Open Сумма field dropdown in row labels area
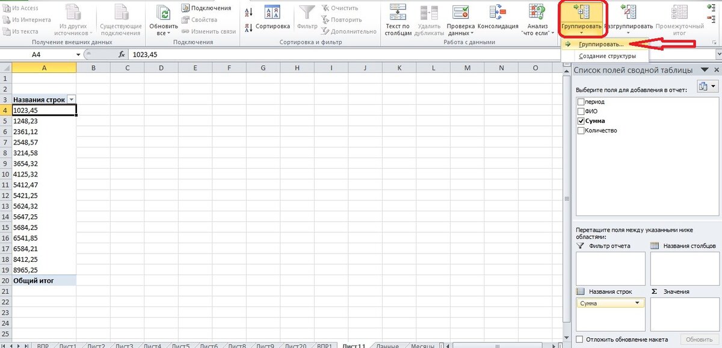The width and height of the screenshot is (722, 348). pos(637,303)
